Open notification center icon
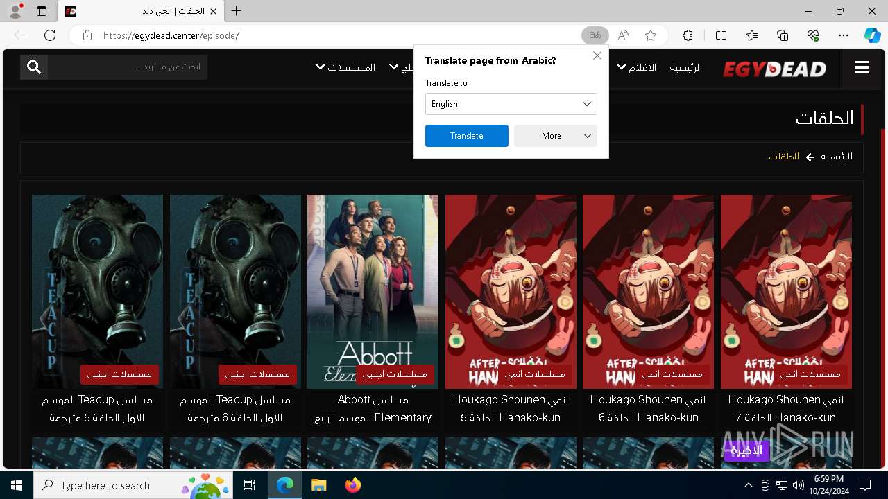 [865, 485]
